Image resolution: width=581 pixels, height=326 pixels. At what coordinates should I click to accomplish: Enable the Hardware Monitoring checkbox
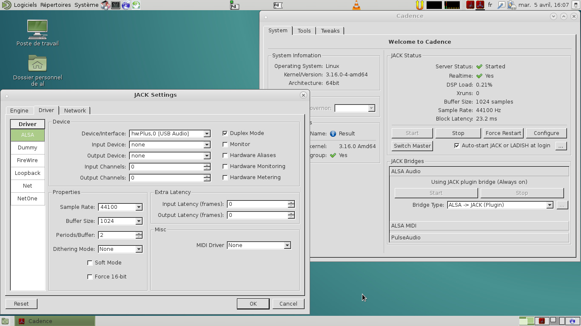click(225, 166)
